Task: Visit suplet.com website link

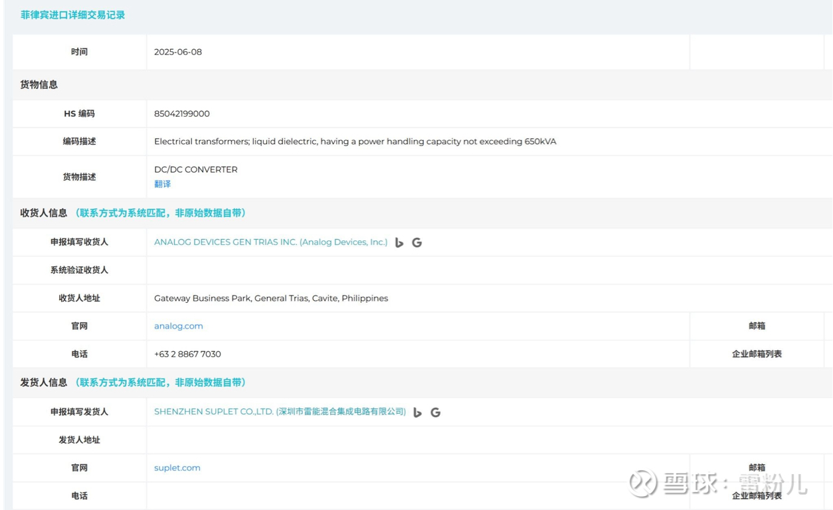Action: coord(177,467)
